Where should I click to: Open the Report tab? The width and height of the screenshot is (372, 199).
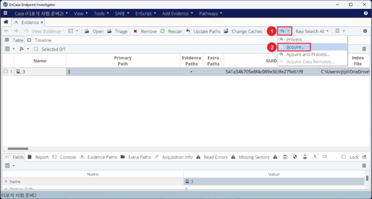[x=39, y=157]
